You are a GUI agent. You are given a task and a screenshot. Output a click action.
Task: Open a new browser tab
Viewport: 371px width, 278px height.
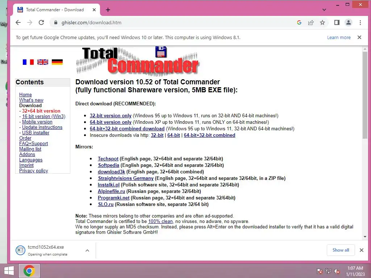pyautogui.click(x=108, y=10)
